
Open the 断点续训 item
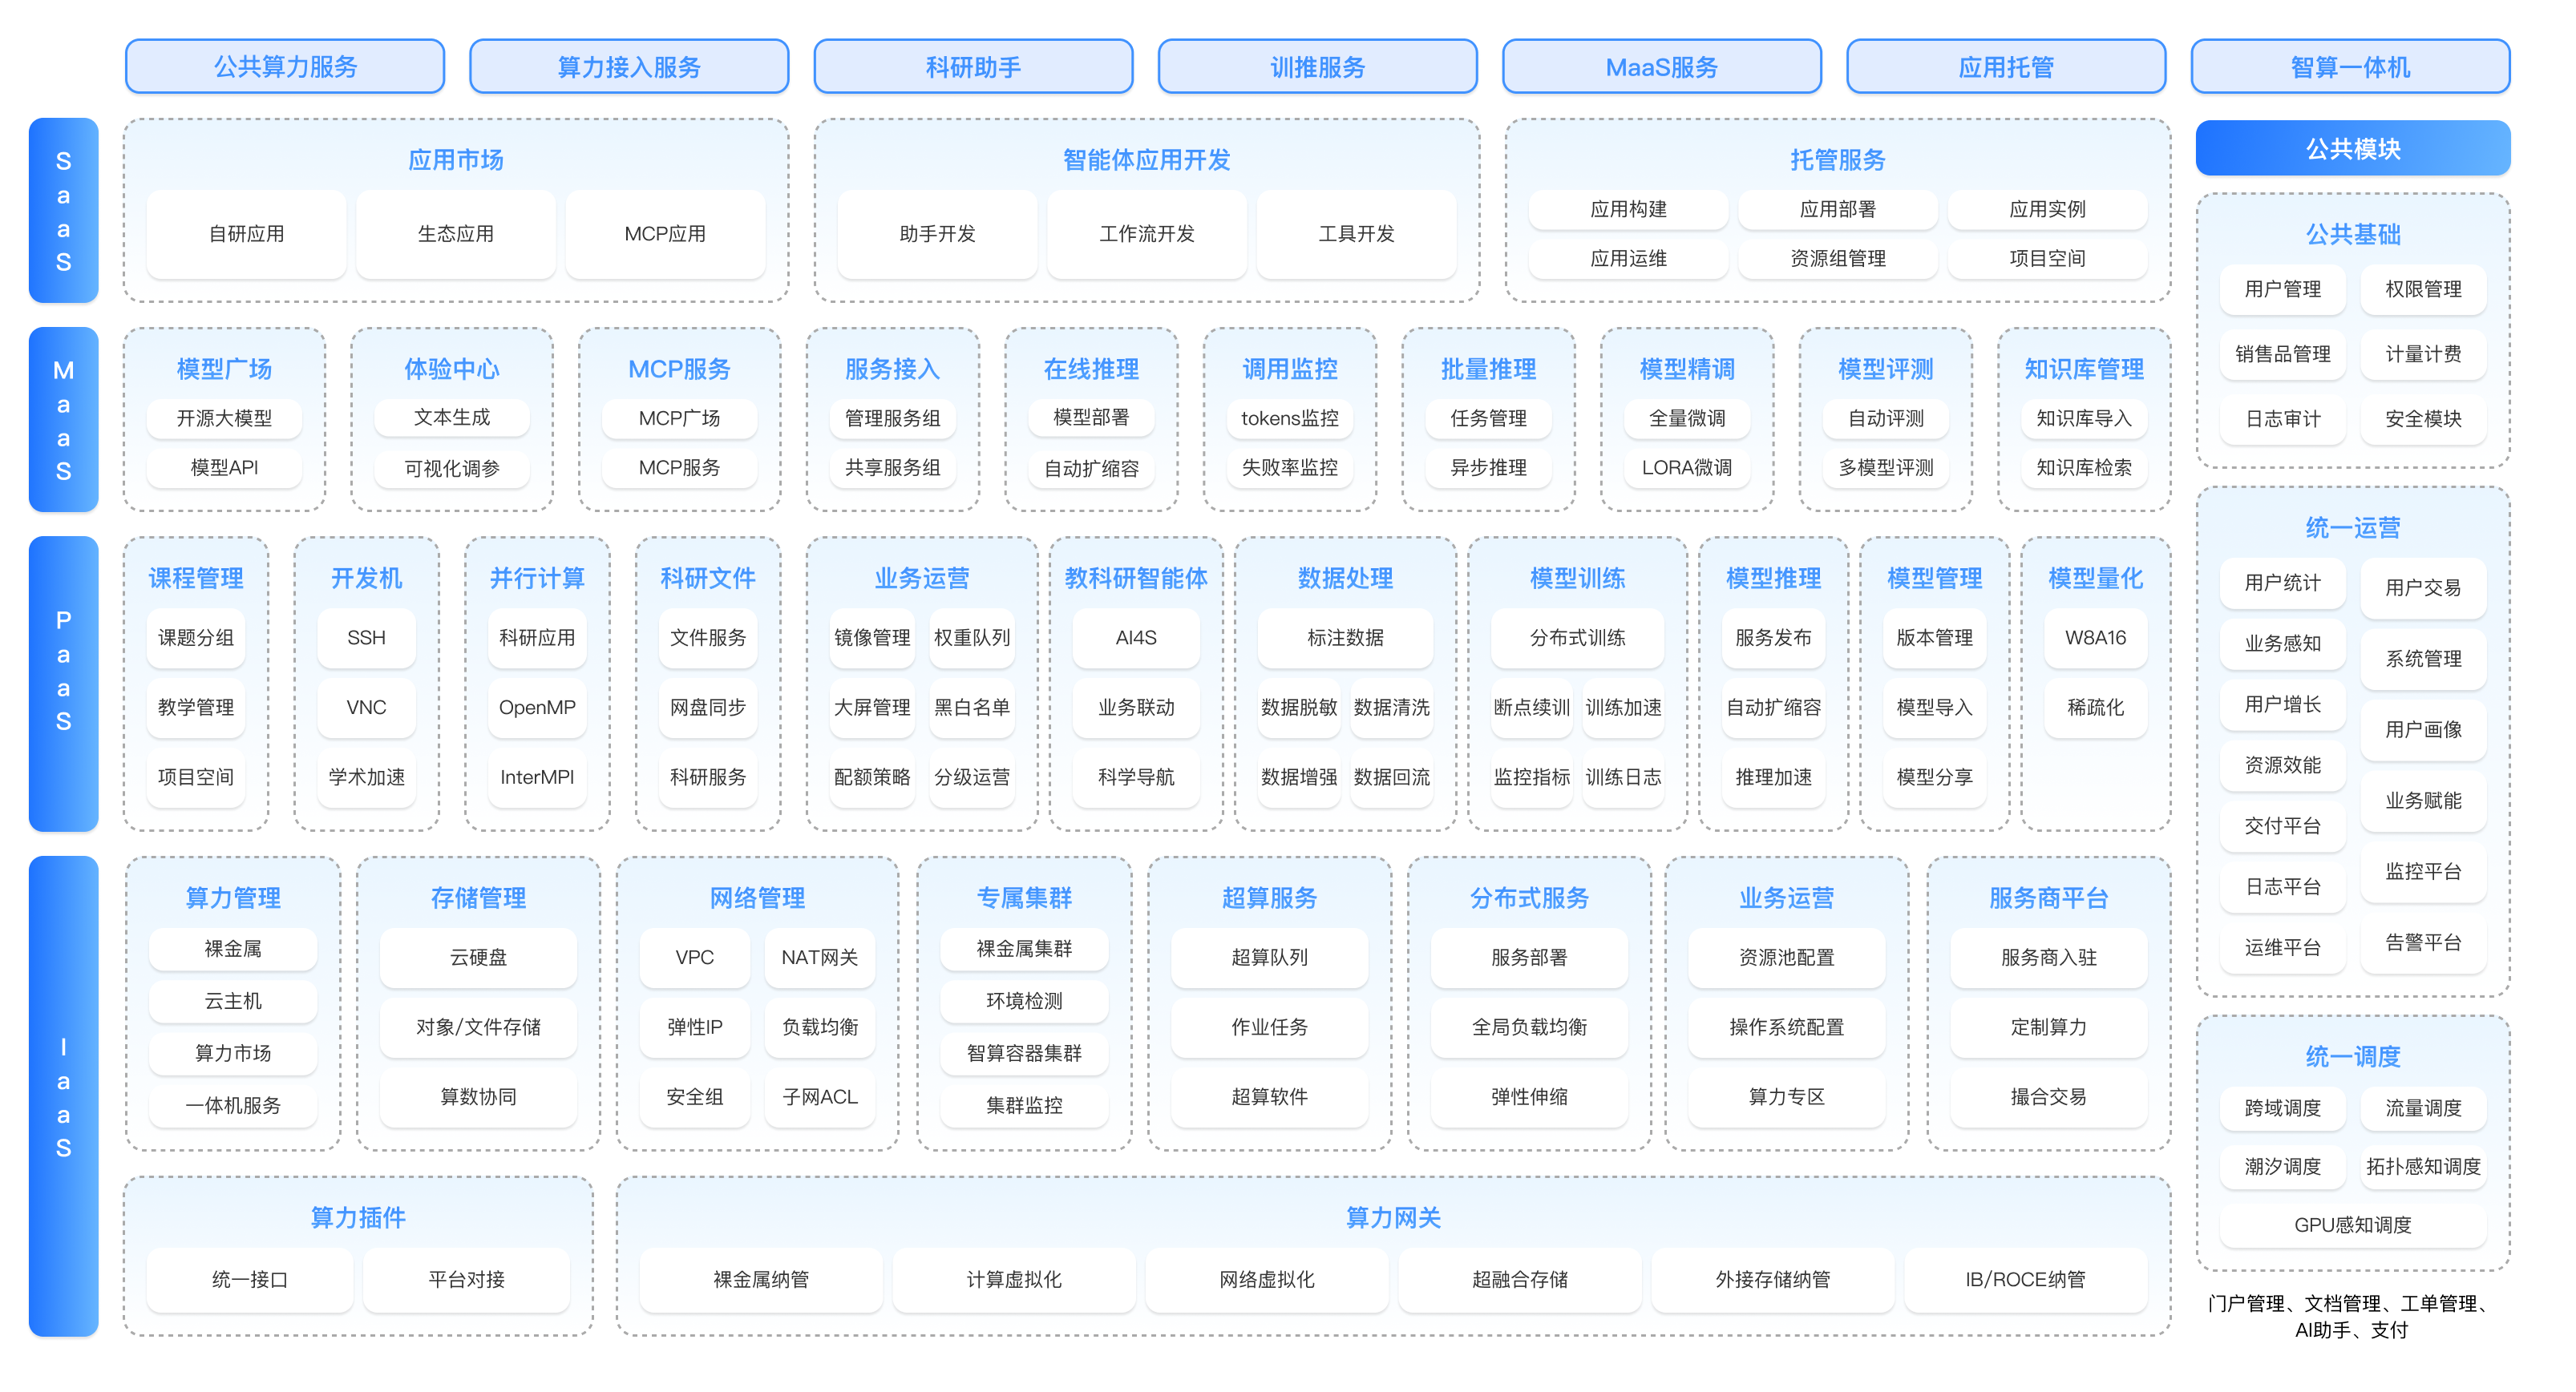(1531, 708)
